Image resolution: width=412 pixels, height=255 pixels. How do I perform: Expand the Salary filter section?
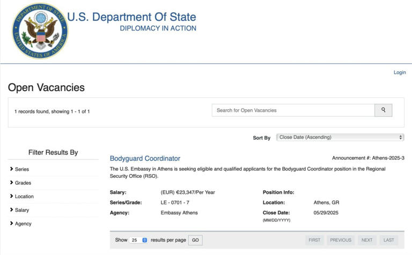coord(22,210)
